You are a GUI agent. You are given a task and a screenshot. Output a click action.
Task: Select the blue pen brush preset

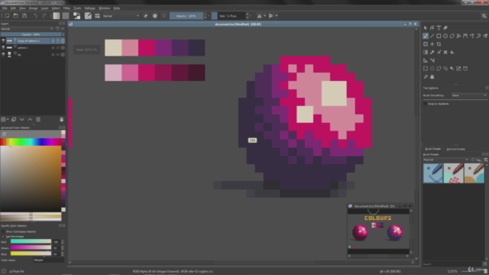pos(433,173)
